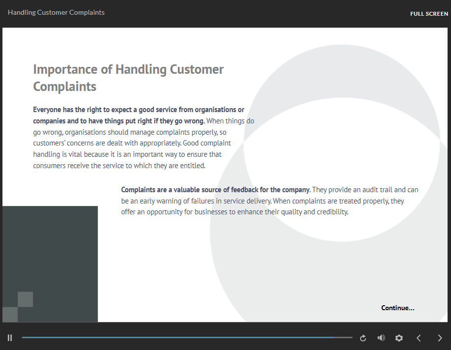This screenshot has width=451, height=350.
Task: Click the Continue... link
Action: click(x=397, y=308)
